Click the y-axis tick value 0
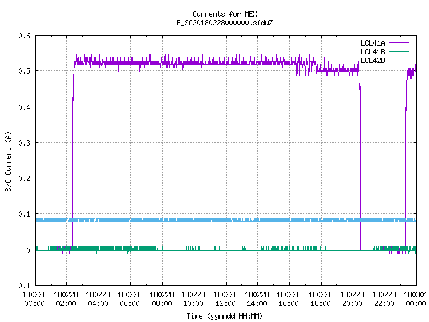429x322 pixels. [x=28, y=250]
